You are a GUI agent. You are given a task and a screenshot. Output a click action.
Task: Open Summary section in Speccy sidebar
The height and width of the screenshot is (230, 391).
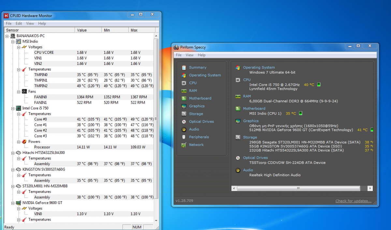point(197,68)
